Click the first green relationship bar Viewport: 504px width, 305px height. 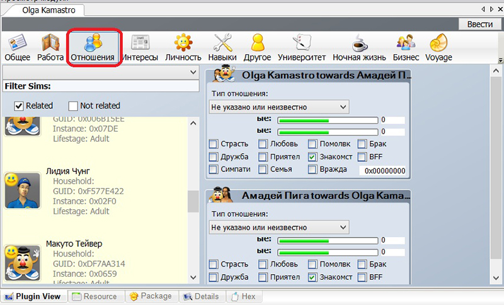point(328,120)
